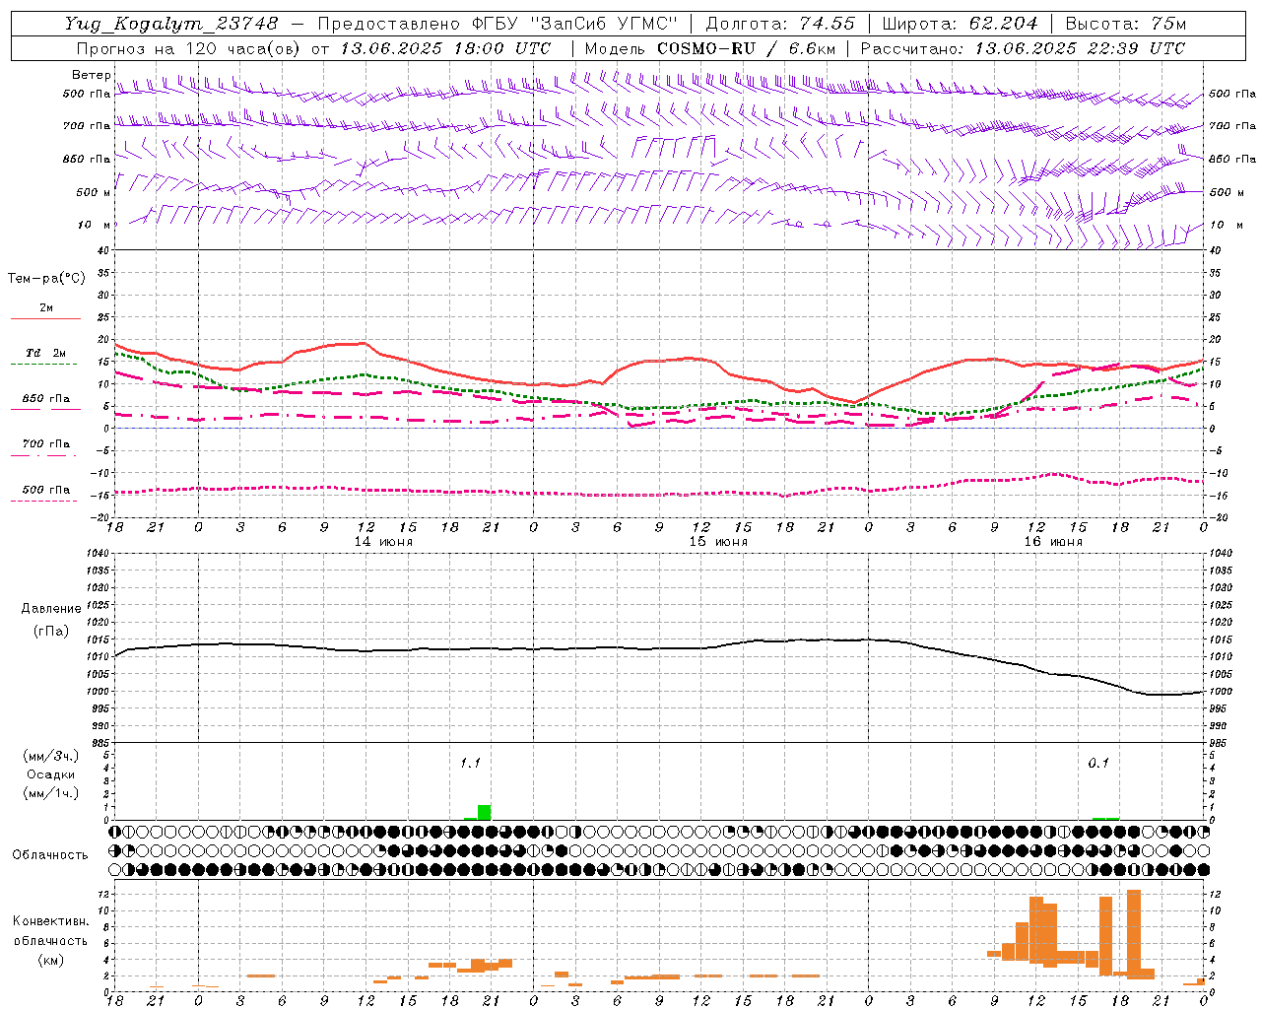Click the 15 июня date label
Image resolution: width=1261 pixels, height=1009 pixels.
[x=718, y=542]
